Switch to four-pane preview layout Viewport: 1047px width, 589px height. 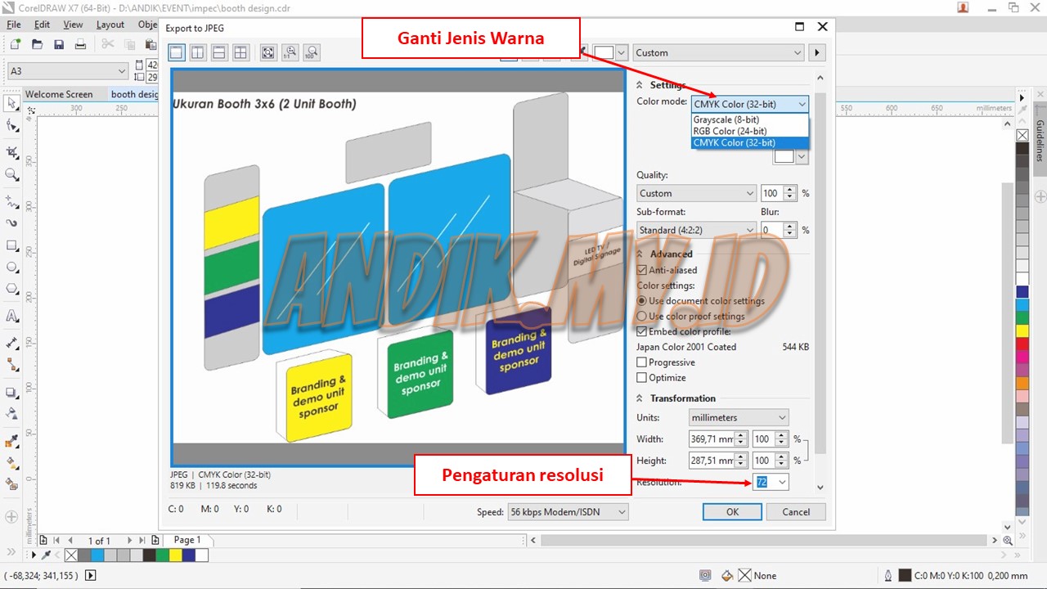click(x=240, y=52)
